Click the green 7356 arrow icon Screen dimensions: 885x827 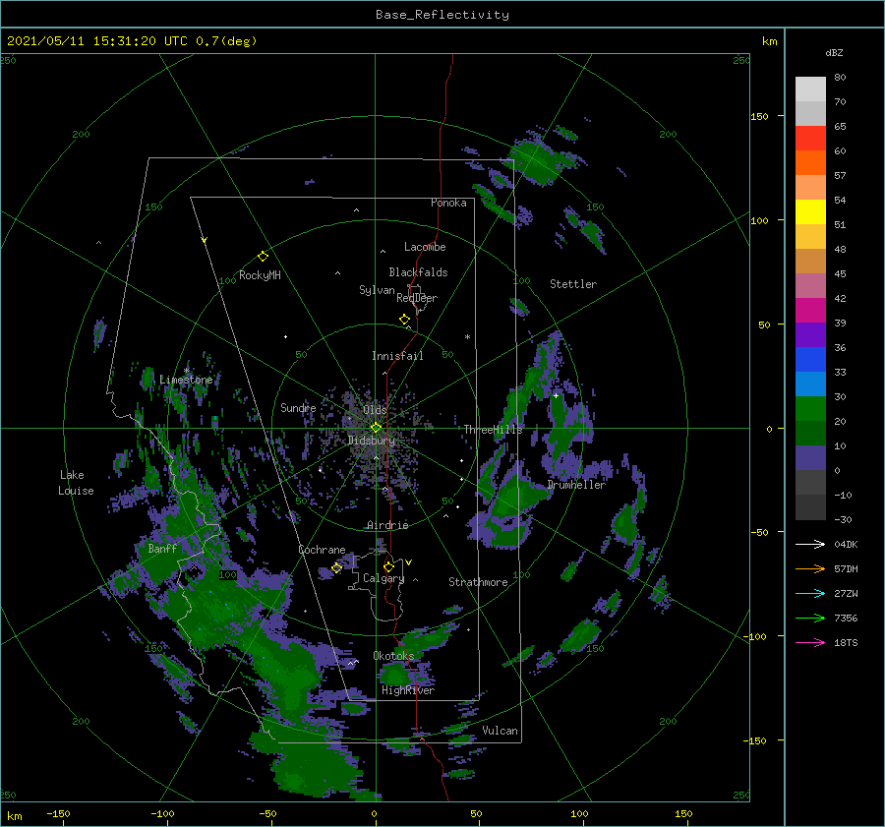tap(810, 619)
